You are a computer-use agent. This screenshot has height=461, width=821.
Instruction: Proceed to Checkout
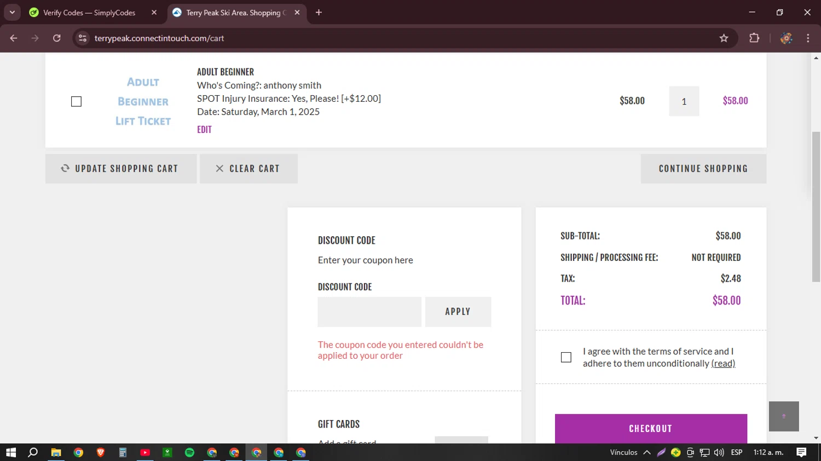[x=651, y=429]
